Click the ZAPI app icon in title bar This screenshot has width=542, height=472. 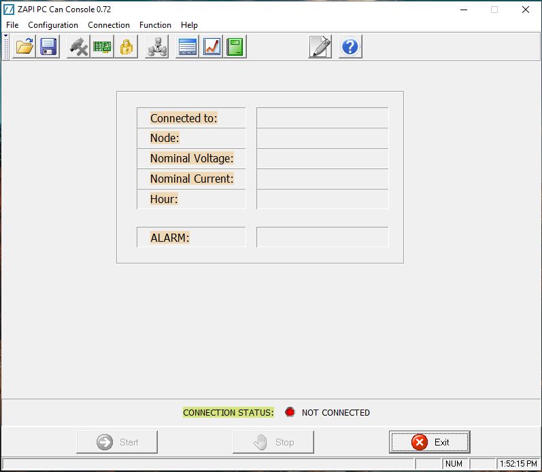pyautogui.click(x=9, y=10)
